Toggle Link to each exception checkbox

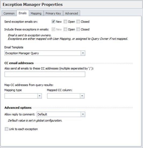pos(6,129)
